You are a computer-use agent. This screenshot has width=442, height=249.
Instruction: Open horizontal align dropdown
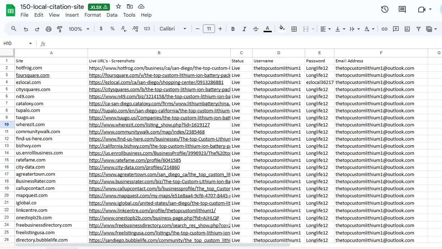pos(325,29)
